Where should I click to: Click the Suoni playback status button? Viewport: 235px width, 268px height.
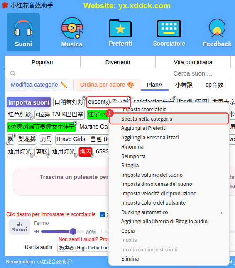pyautogui.click(x=20, y=227)
